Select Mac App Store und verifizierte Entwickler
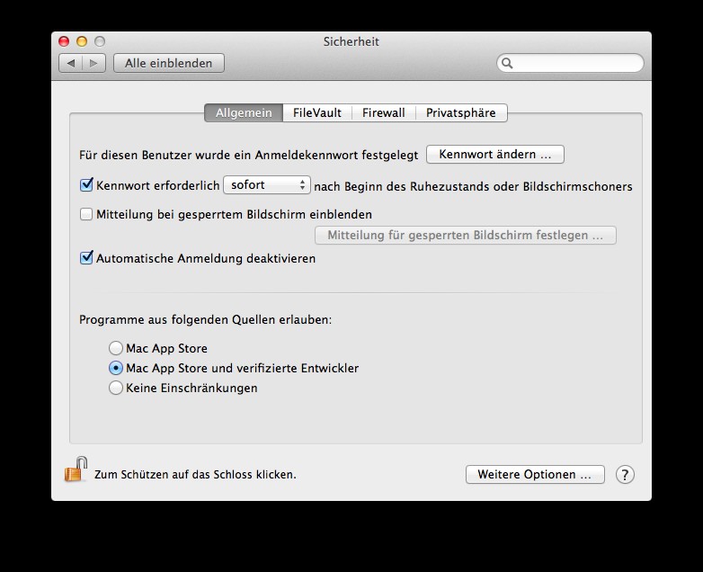 115,368
